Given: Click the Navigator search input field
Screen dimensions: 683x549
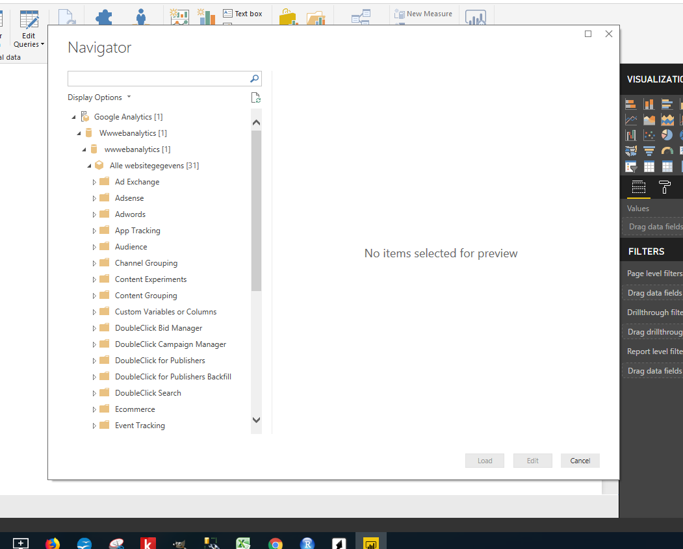Looking at the screenshot, I should click(159, 79).
